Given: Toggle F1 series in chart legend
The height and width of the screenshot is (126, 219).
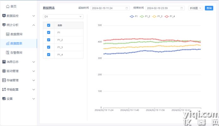Looking at the screenshot, I should (134, 16).
